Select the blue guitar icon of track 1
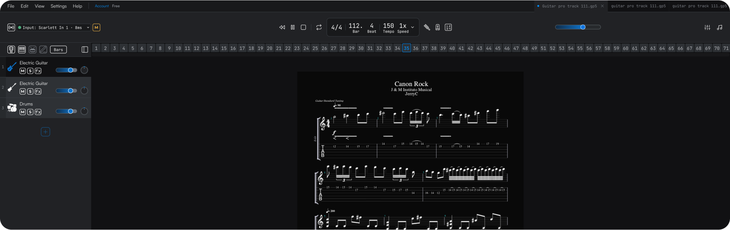730x230 pixels. coord(12,67)
